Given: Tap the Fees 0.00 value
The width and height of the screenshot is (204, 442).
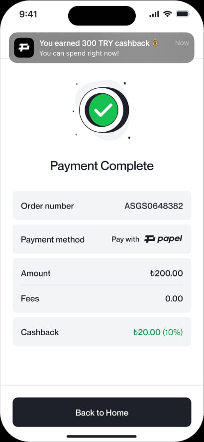Looking at the screenshot, I should coord(174,298).
